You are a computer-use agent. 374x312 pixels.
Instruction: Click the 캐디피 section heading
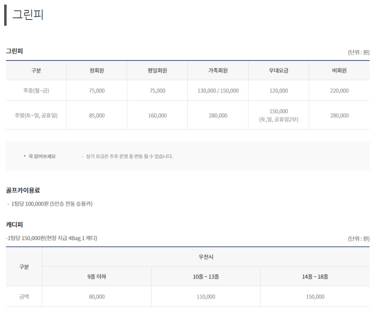pos(15,224)
